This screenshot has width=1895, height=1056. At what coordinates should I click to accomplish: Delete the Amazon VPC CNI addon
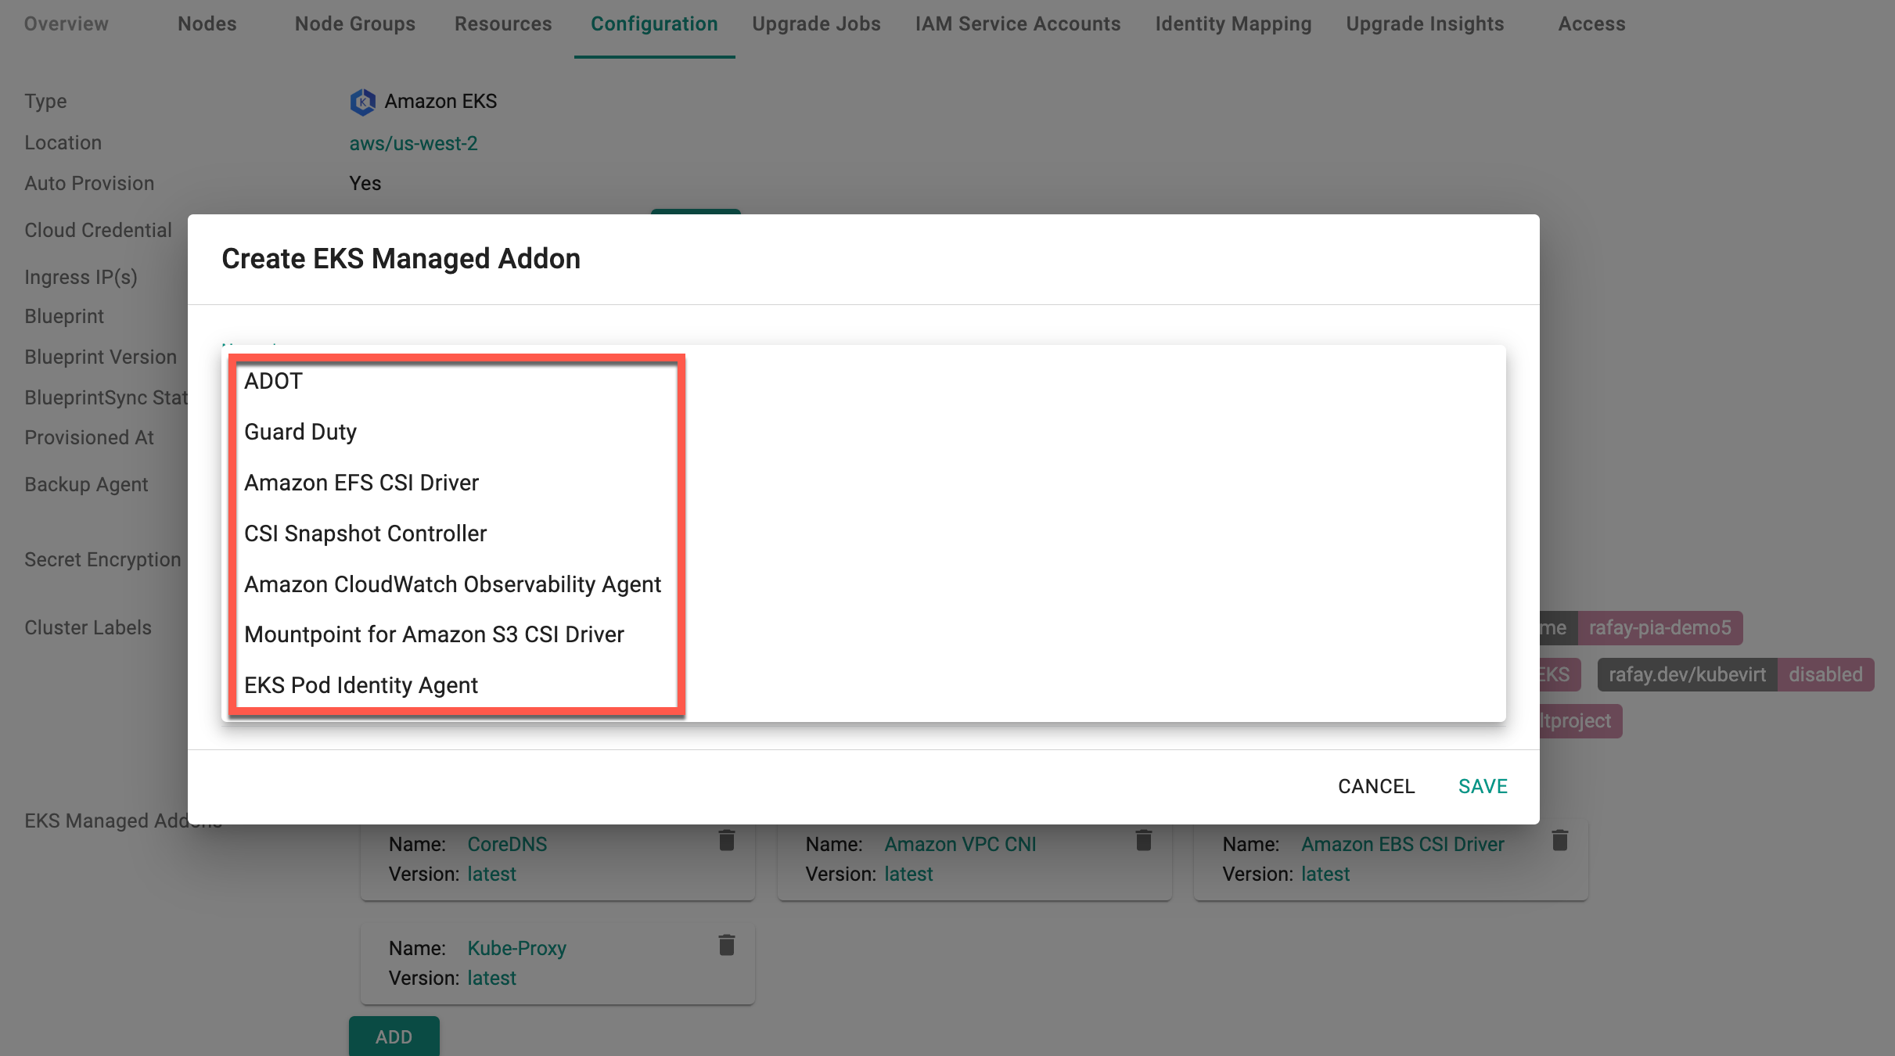click(1144, 840)
